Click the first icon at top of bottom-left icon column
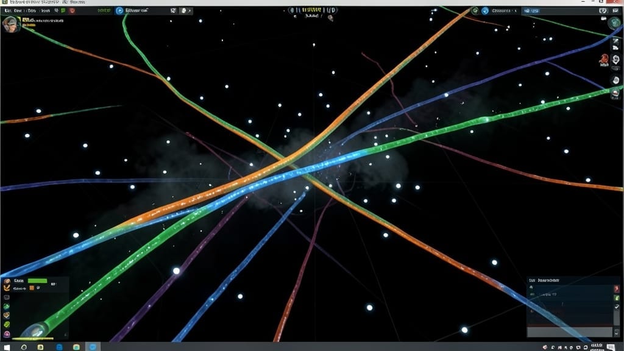 (x=7, y=280)
